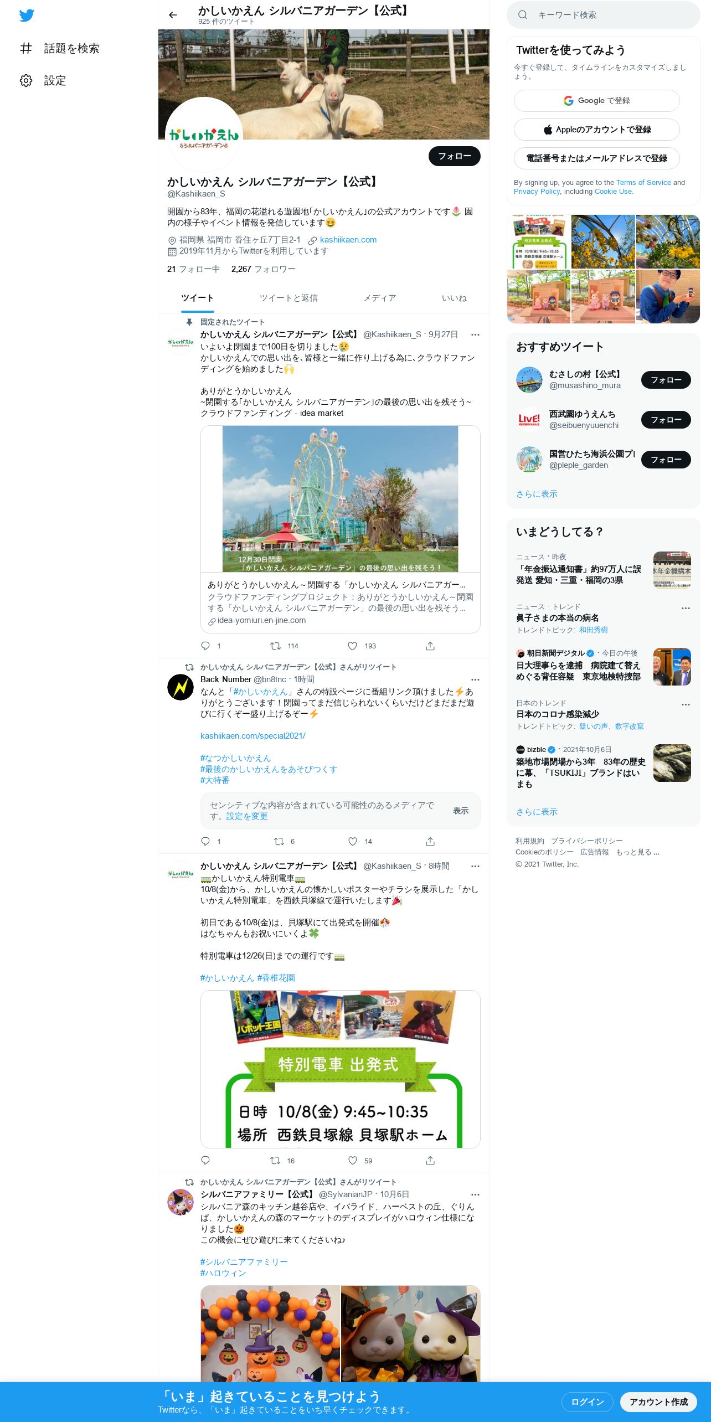Retweet the 特別電車 tweet with 16 retweets
Image resolution: width=711 pixels, height=1422 pixels.
tap(275, 1160)
